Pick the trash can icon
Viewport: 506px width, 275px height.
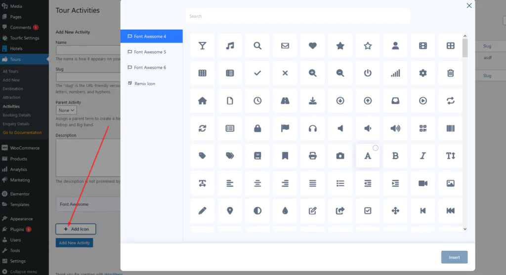(451, 73)
